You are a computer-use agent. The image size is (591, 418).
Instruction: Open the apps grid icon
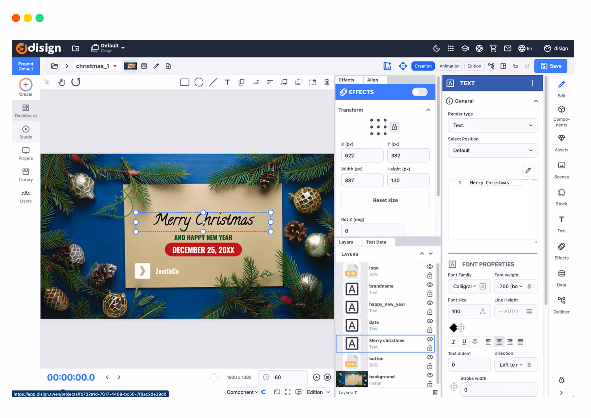pyautogui.click(x=451, y=49)
